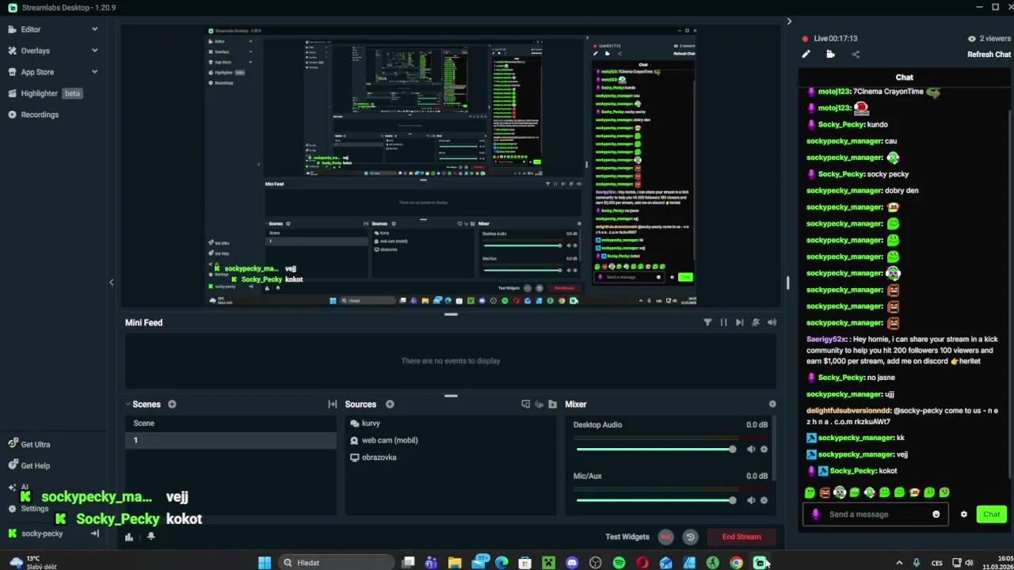Open chat settings gear icon
Image resolution: width=1014 pixels, height=570 pixels.
[x=964, y=515]
